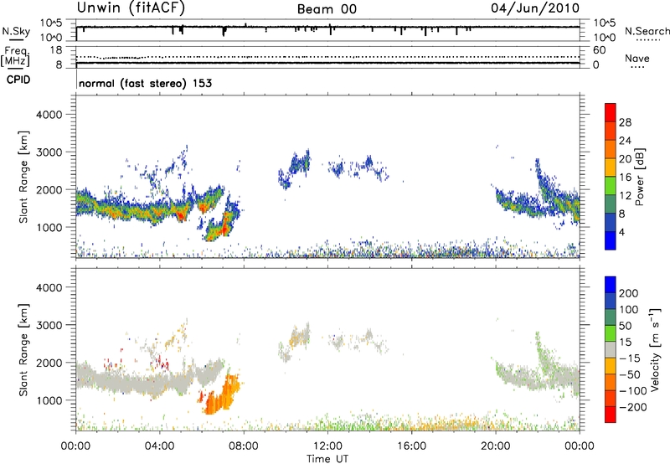Click the '4000' tick of the power panel

[49, 115]
